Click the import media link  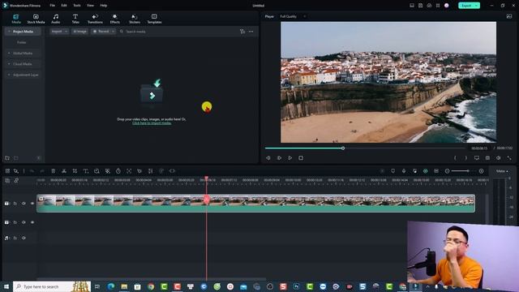pyautogui.click(x=152, y=123)
